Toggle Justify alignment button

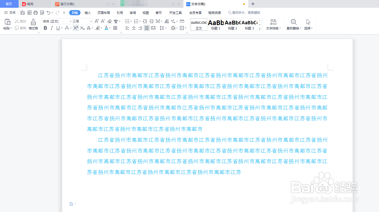pyautogui.click(x=147, y=28)
